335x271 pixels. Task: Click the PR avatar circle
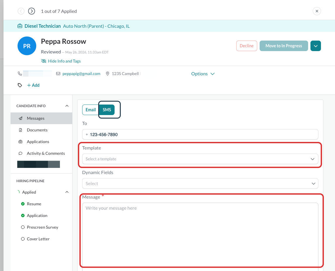27,46
